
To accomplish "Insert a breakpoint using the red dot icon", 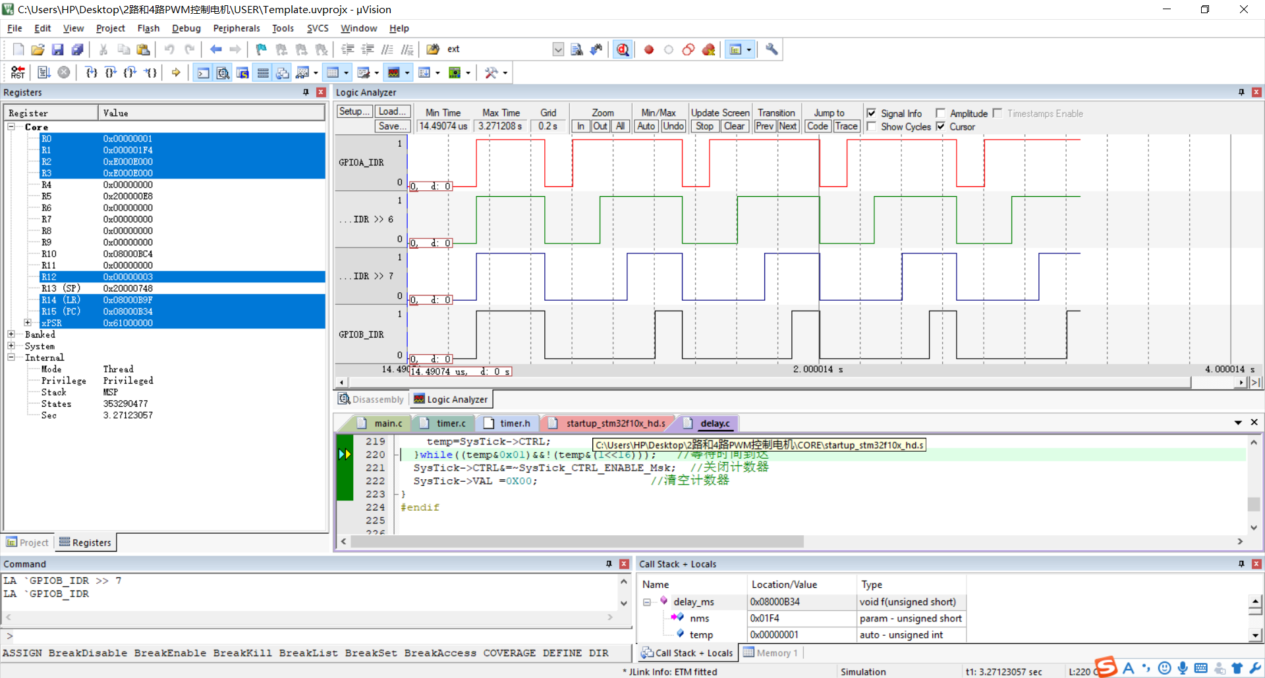I will tap(649, 49).
